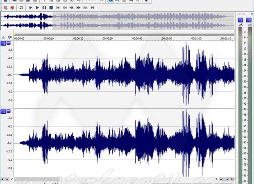Stop playback with the square button
The width and height of the screenshot is (254, 184).
[x=51, y=8]
